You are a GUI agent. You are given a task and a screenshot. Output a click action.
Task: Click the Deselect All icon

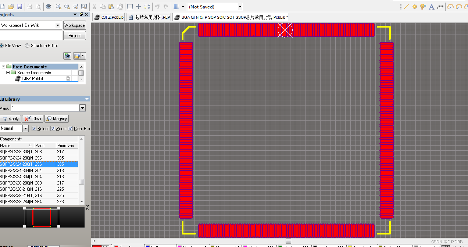coord(147,7)
